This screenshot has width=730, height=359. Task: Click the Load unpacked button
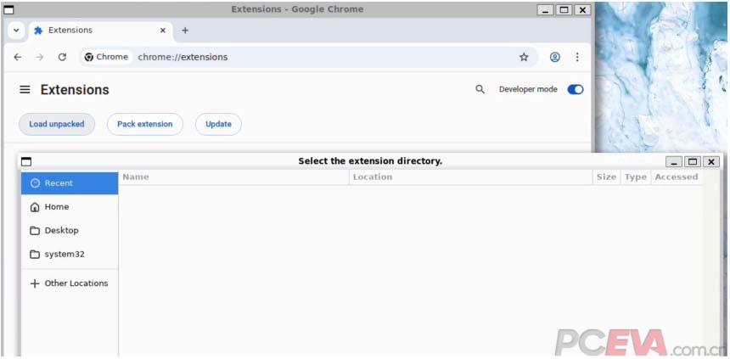[x=57, y=124]
